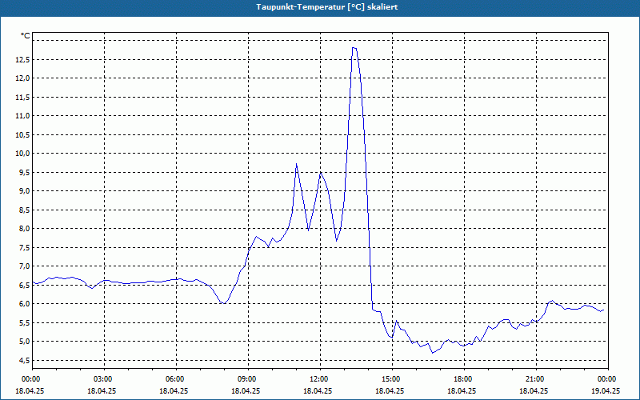Click the 5,5 y-axis label
Image resolution: width=640 pixels, height=400 pixels.
(24, 322)
